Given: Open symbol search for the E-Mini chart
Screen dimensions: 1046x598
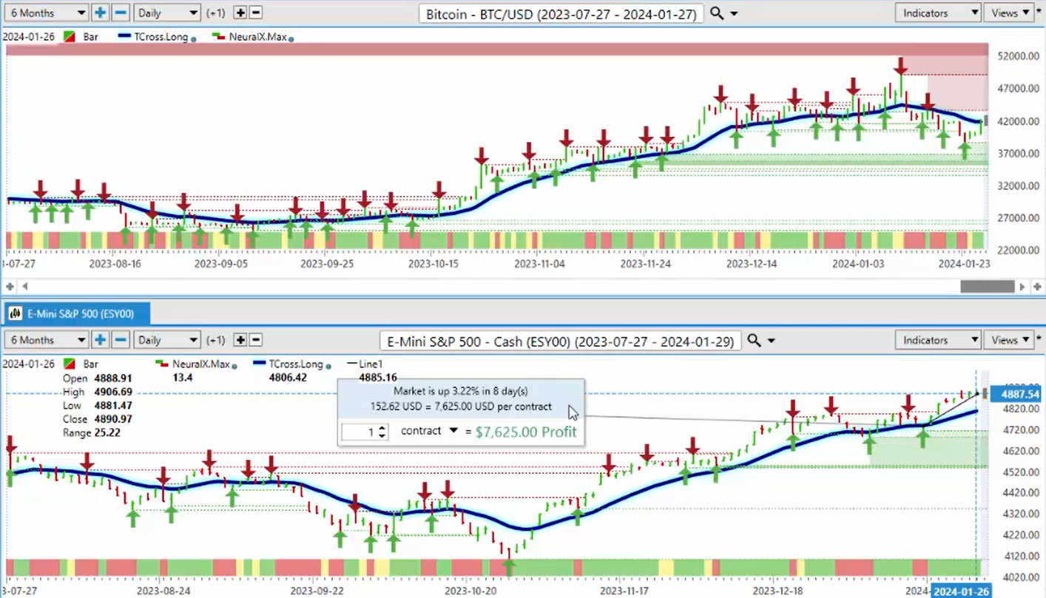Looking at the screenshot, I should pyautogui.click(x=753, y=340).
